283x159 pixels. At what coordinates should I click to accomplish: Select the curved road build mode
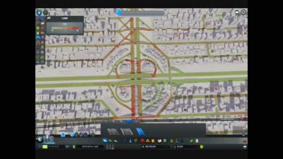(77, 135)
